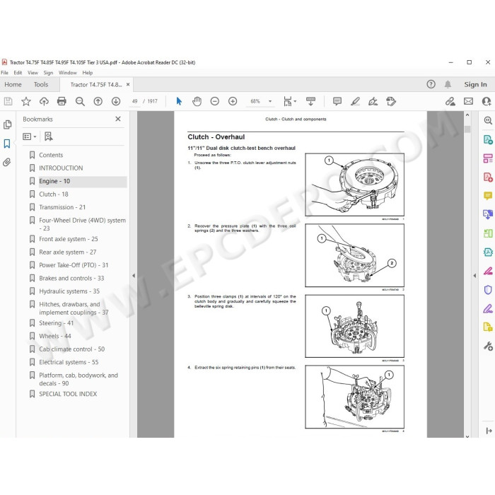Open the File menu
This screenshot has width=495, height=495.
click(5, 73)
